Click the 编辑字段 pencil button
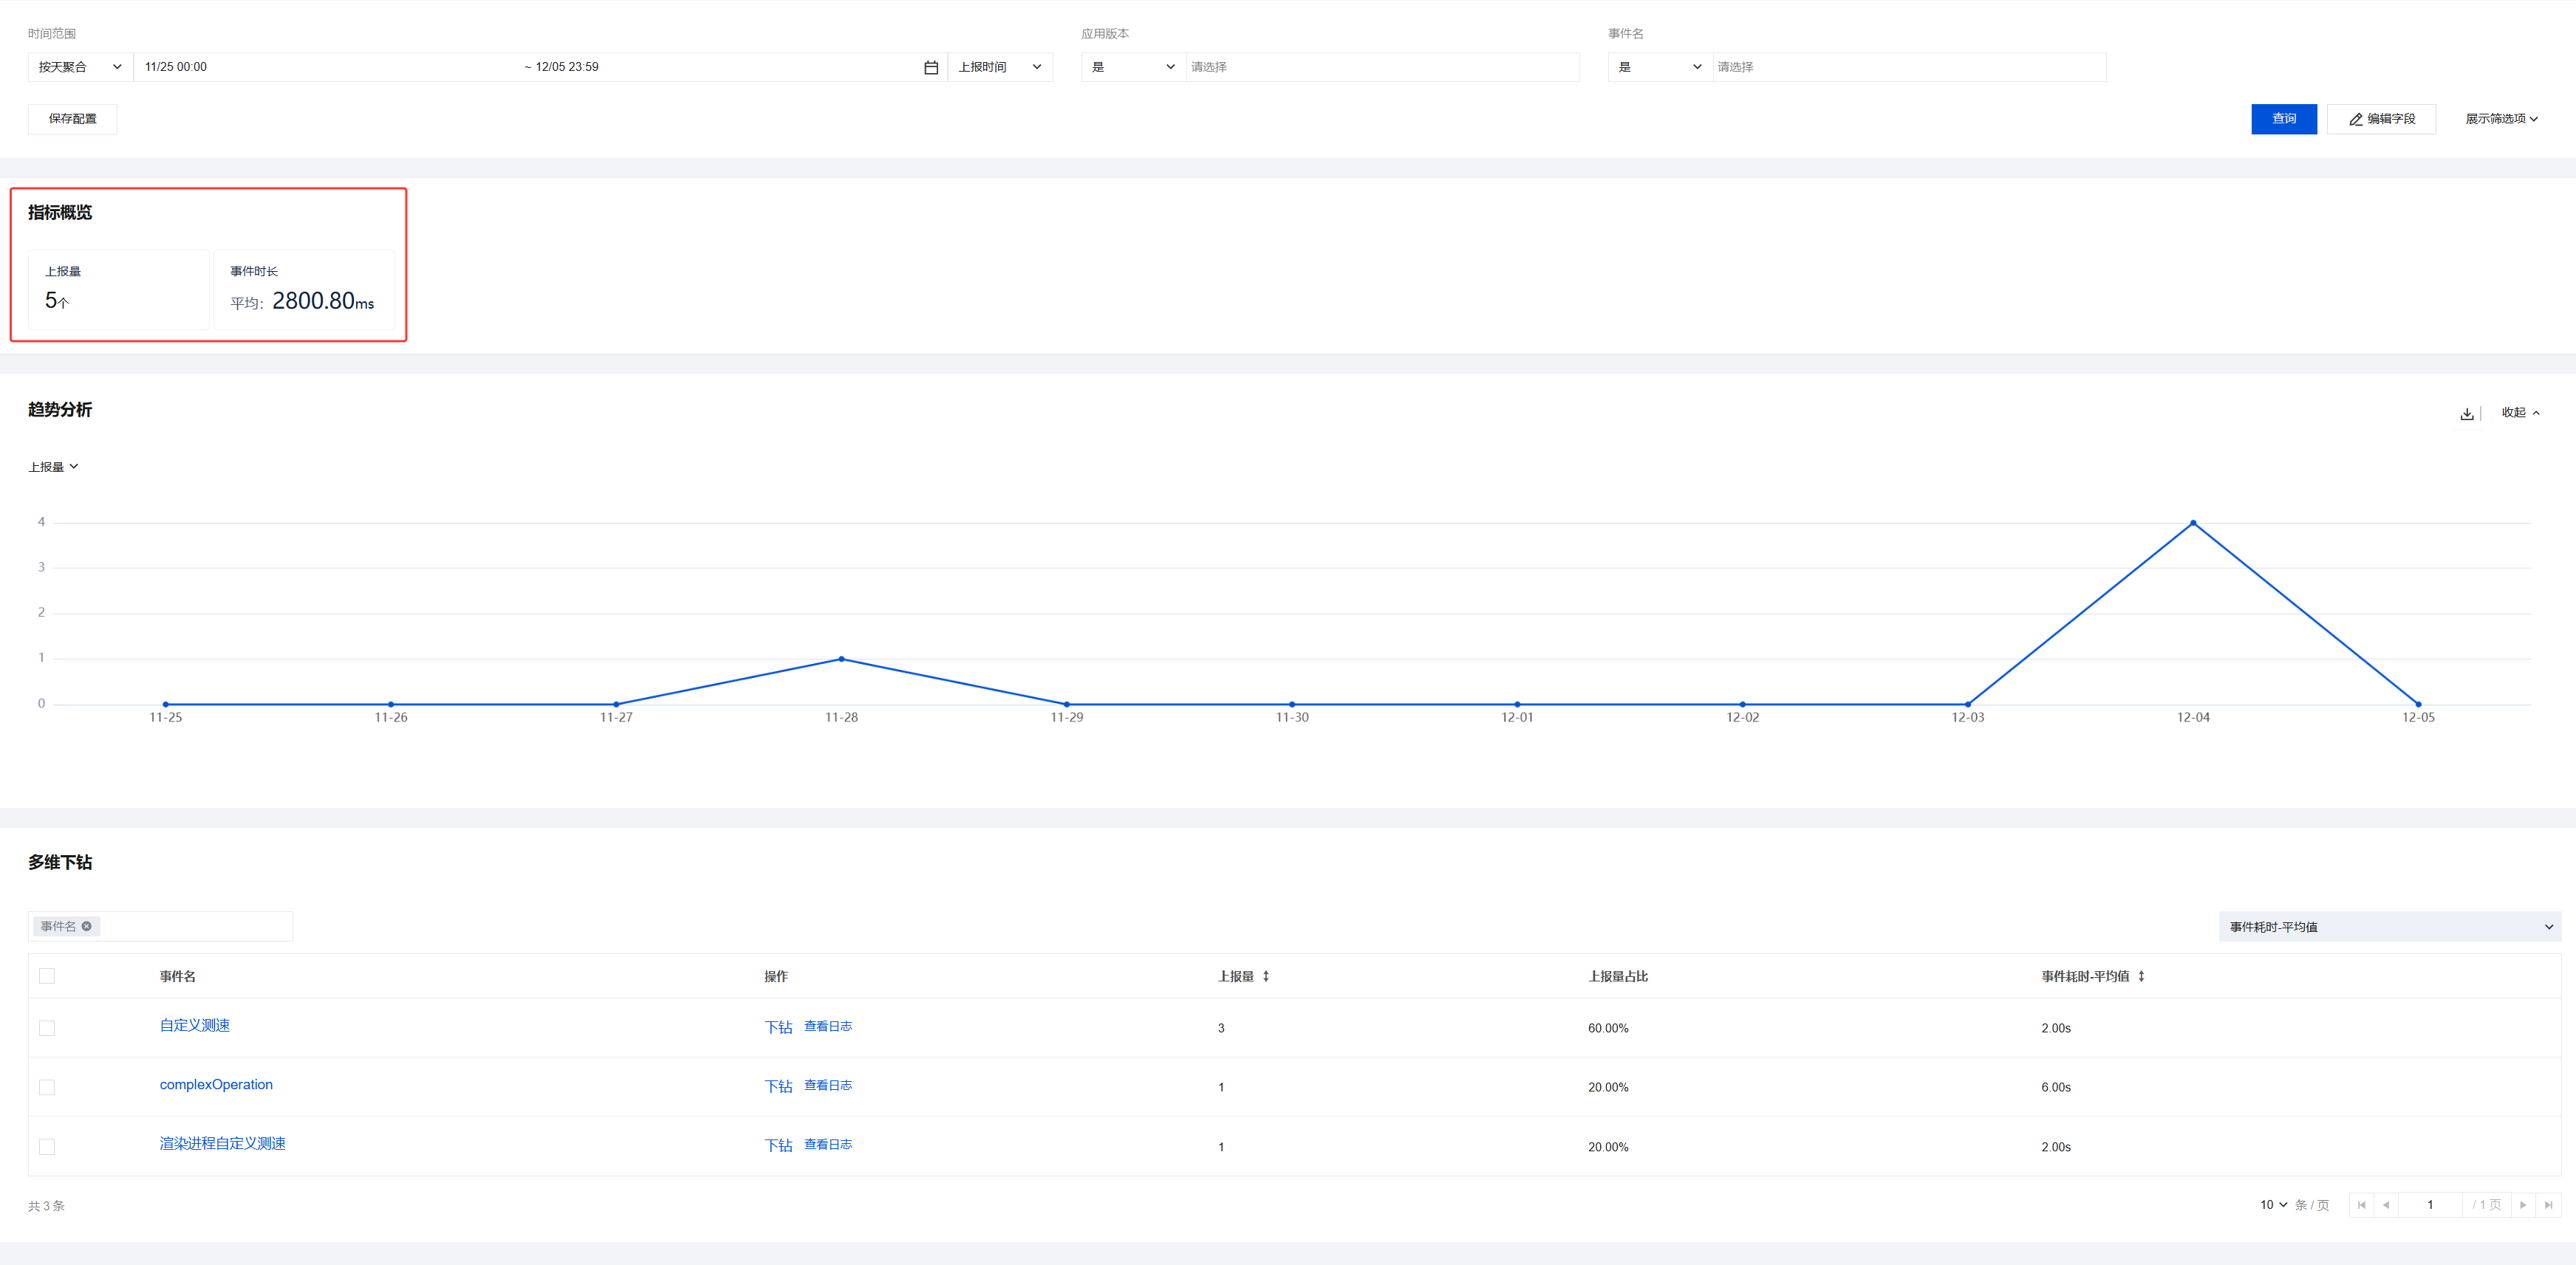This screenshot has height=1265, width=2576. pyautogui.click(x=2381, y=119)
